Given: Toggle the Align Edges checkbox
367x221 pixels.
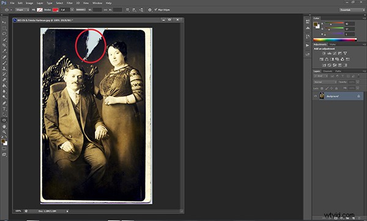Looking at the screenshot, I should [156, 10].
